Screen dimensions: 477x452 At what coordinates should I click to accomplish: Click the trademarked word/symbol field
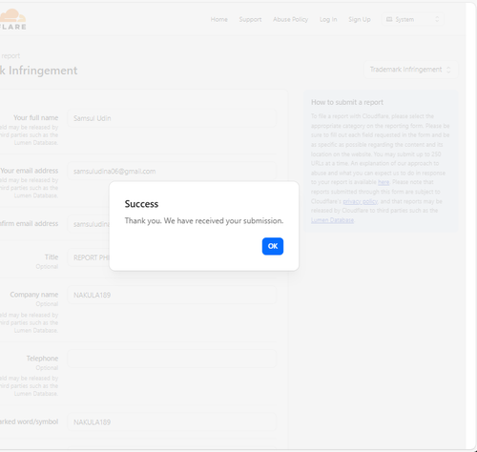(x=172, y=421)
